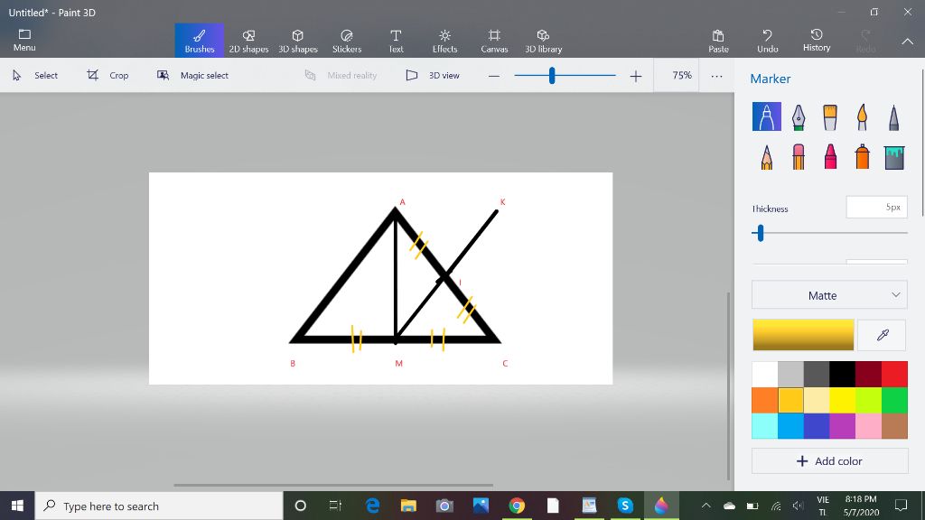Zoom out with the minus button

(494, 76)
